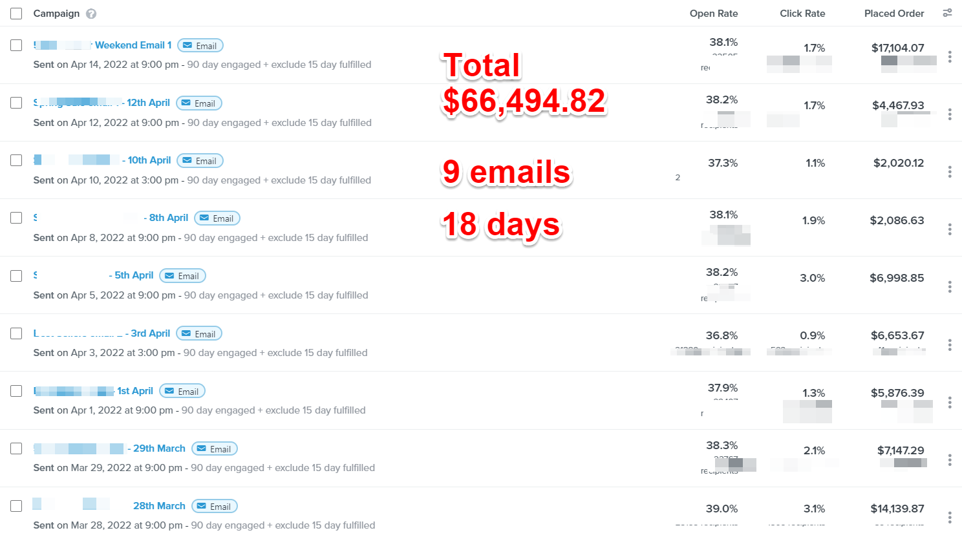This screenshot has height=537, width=962.
Task: Click the Email badge on 8th April campaign
Action: point(217,218)
